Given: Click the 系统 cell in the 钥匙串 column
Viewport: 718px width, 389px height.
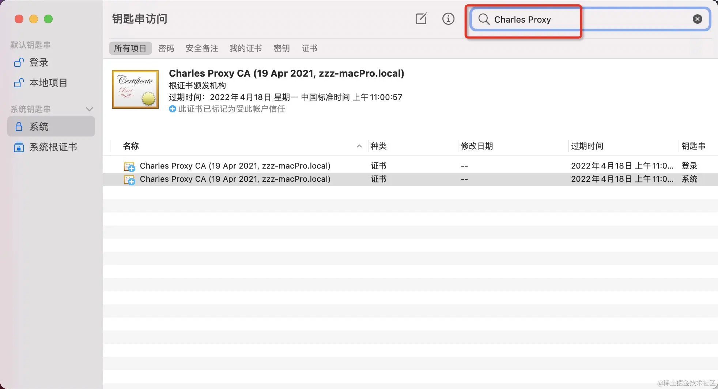Looking at the screenshot, I should [689, 179].
